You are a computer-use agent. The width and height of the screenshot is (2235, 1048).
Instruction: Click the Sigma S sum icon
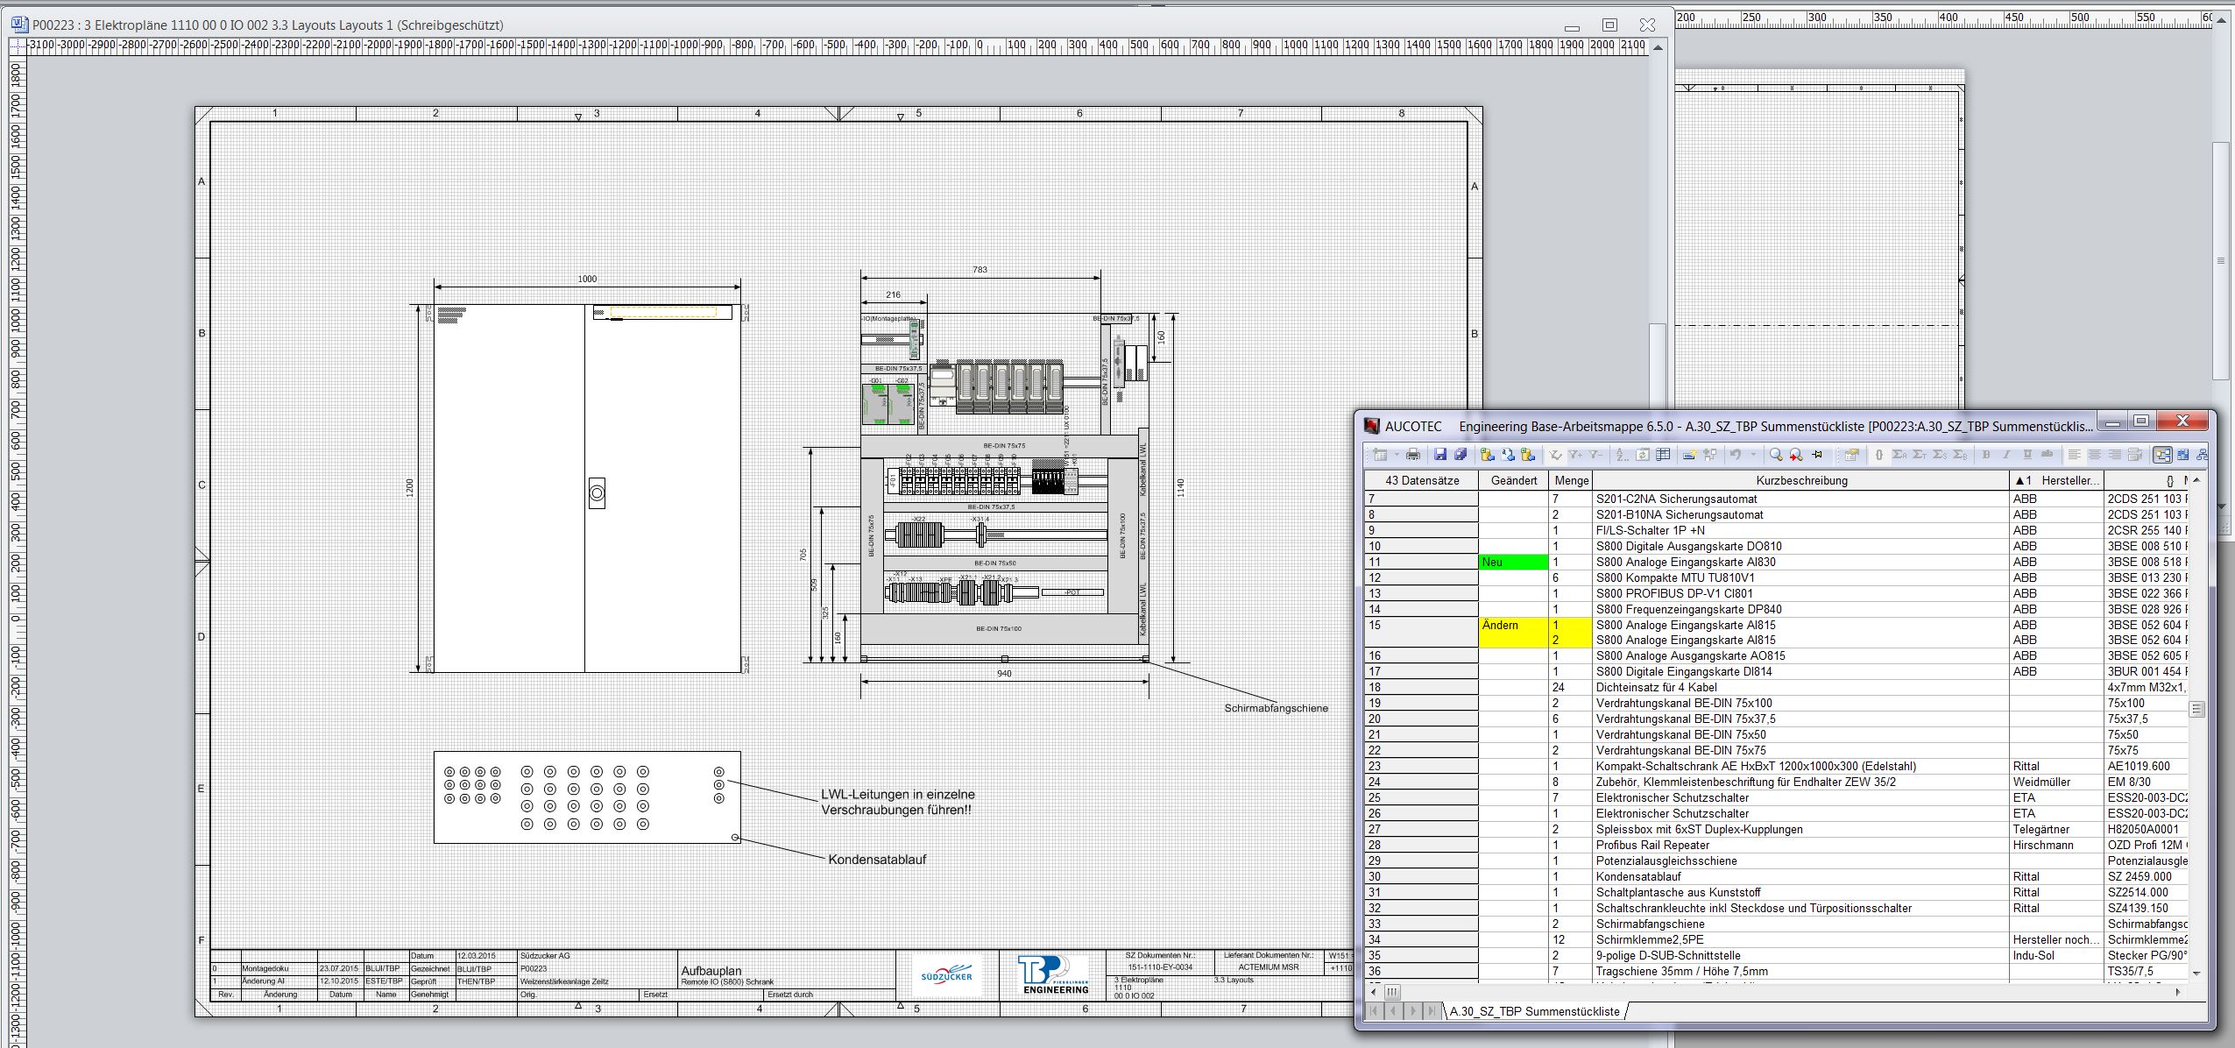[x=1940, y=455]
